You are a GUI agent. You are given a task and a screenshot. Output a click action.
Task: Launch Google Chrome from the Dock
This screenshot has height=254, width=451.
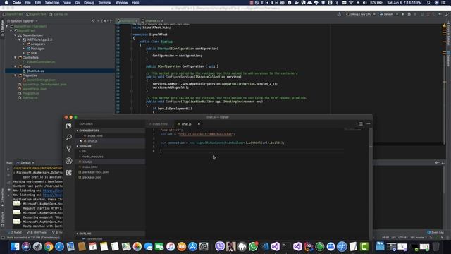pyautogui.click(x=49, y=246)
